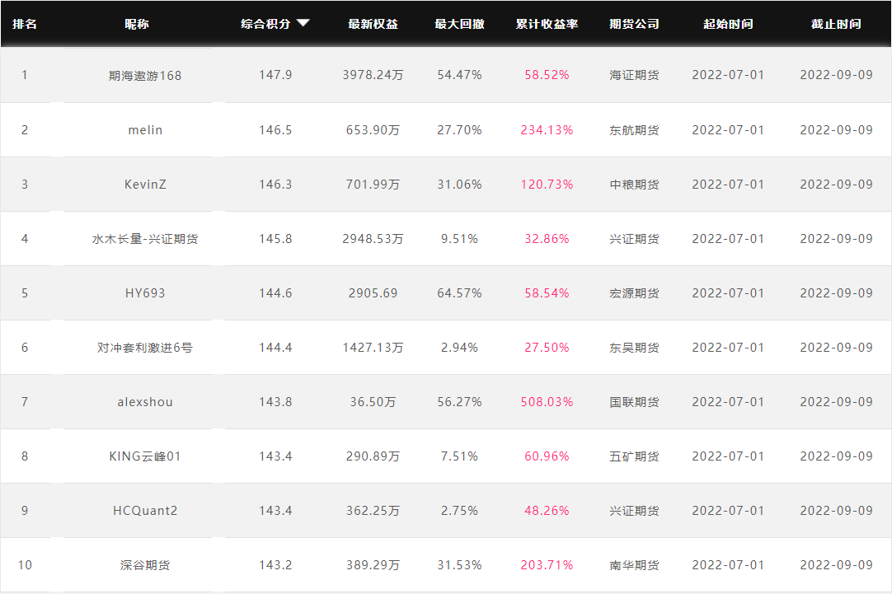Screen dimensions: 892x594
Task: Click the equity value 2905.69
Action: coord(373,293)
